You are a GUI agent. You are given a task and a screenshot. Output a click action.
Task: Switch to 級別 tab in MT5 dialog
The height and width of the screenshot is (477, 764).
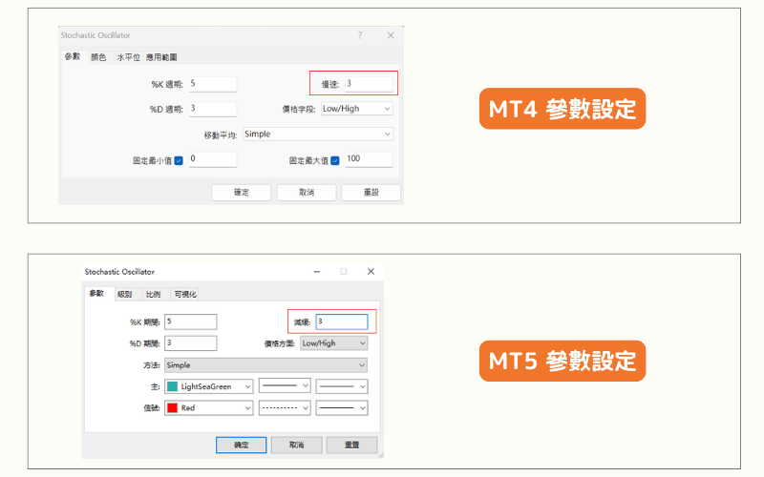125,294
